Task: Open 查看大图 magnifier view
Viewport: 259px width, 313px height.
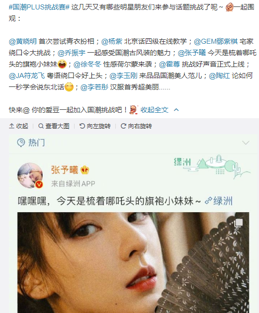Action: (x=54, y=126)
